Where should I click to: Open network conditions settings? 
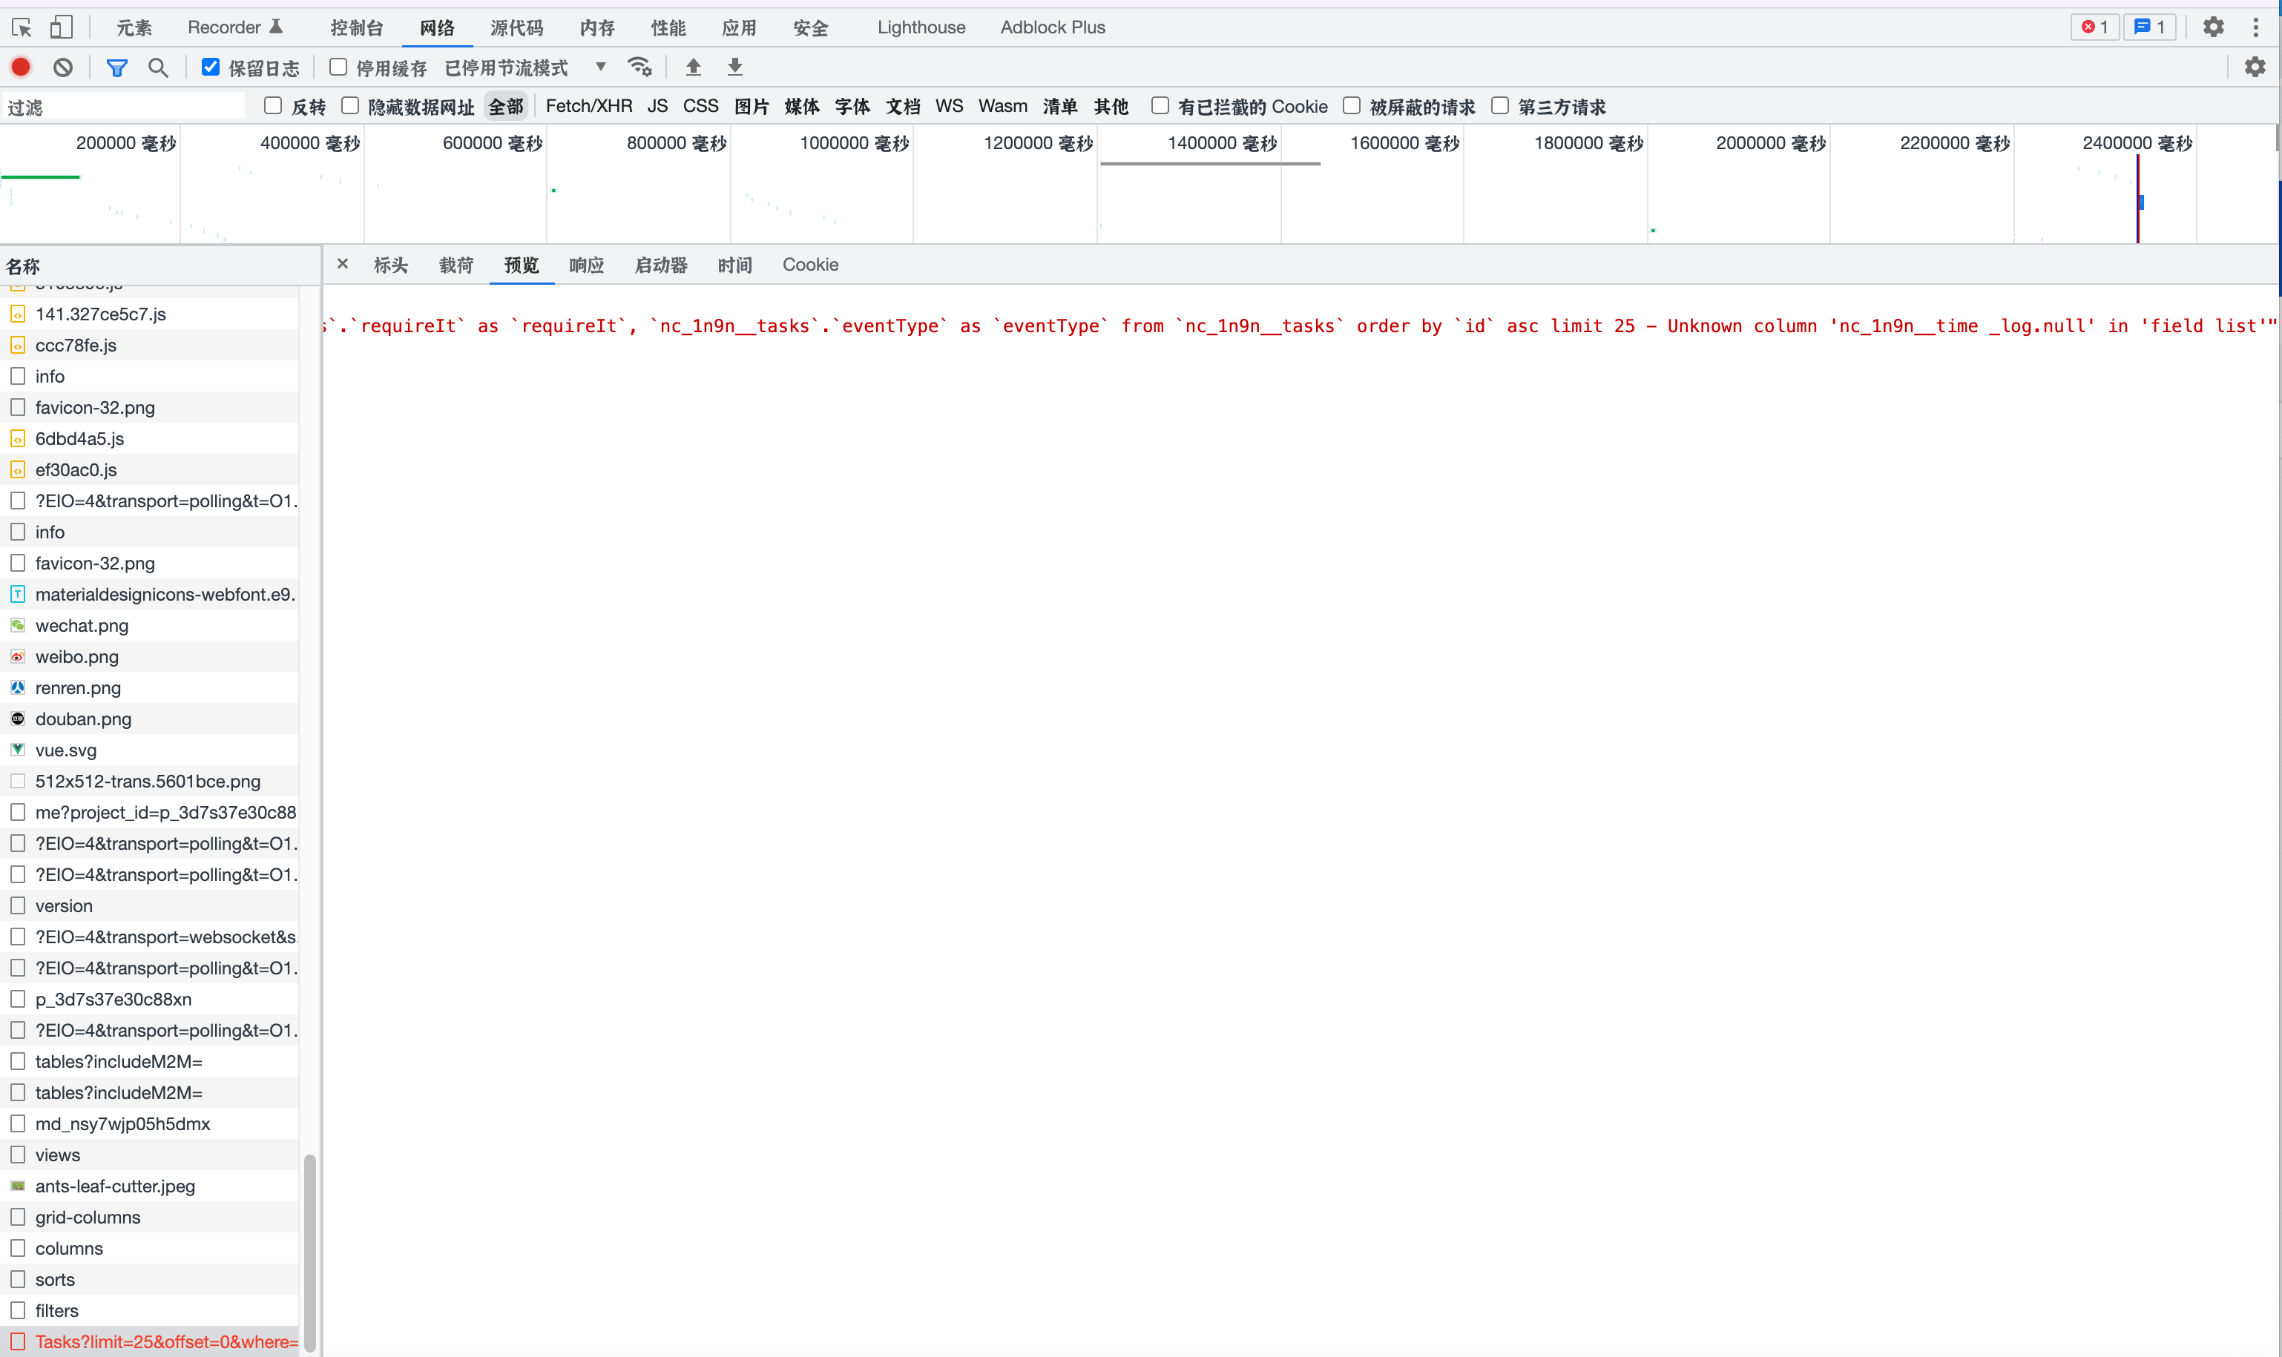pos(639,67)
